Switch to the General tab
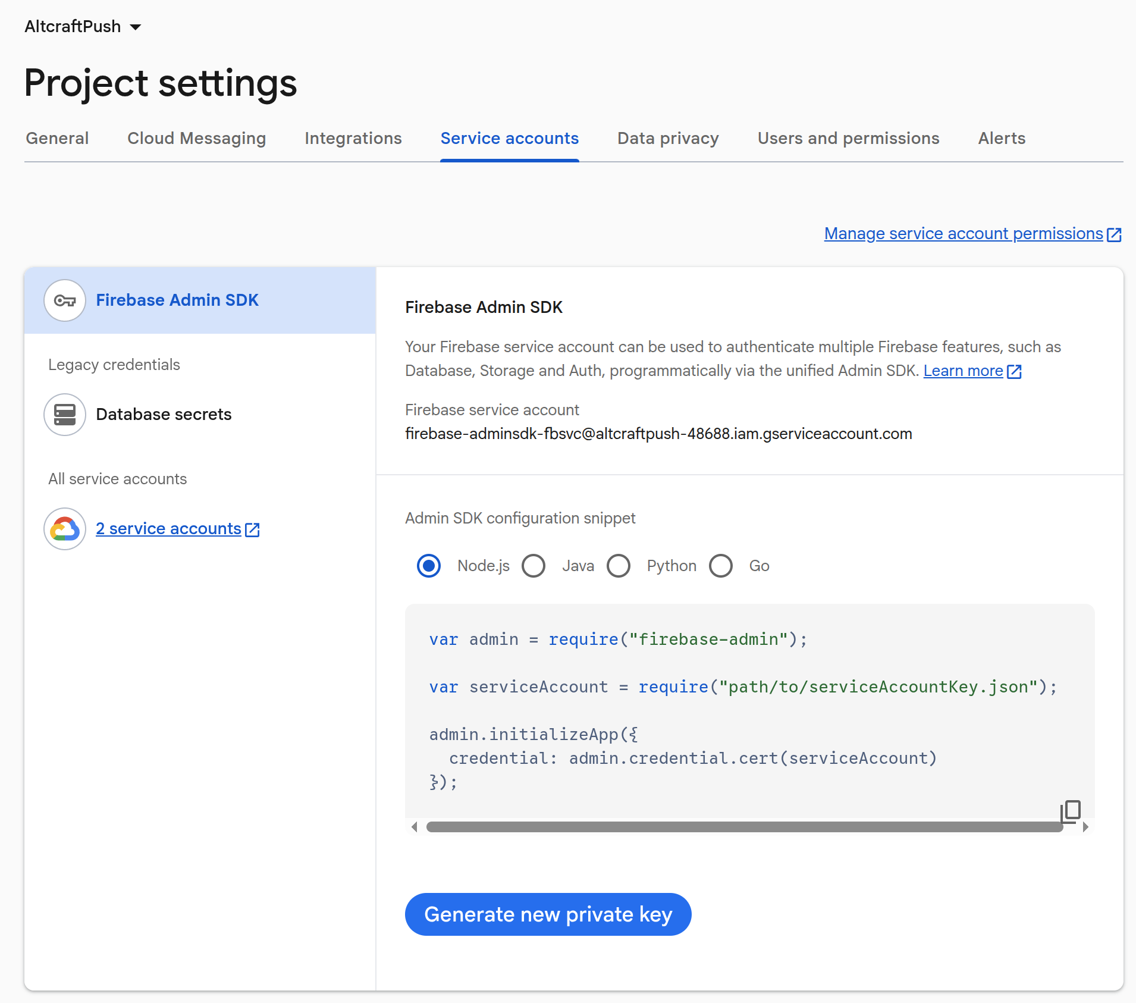Screen dimensions: 1136x1003 click(57, 138)
